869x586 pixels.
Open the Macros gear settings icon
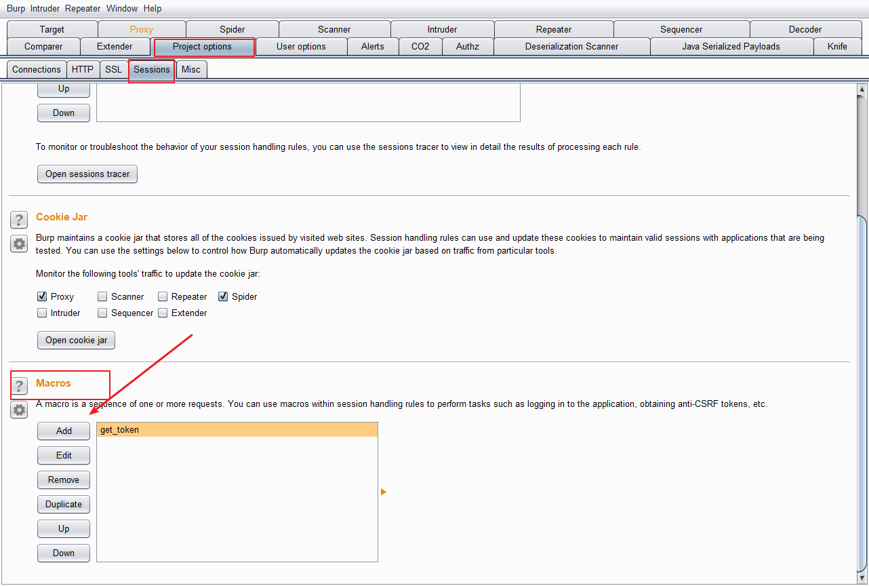click(19, 410)
